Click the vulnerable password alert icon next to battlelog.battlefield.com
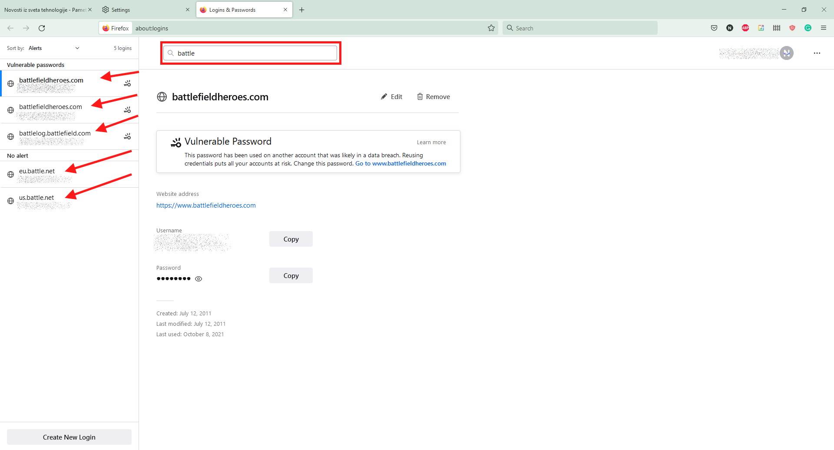The image size is (834, 450). click(127, 136)
